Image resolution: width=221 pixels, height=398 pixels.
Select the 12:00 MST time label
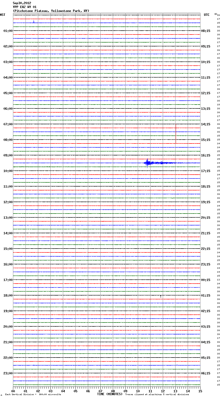point(8,202)
